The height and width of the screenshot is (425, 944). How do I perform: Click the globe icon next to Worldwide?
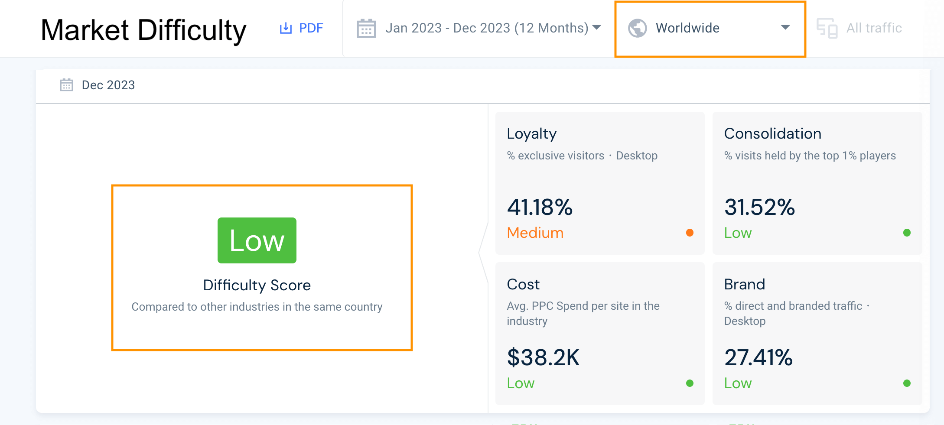tap(638, 28)
